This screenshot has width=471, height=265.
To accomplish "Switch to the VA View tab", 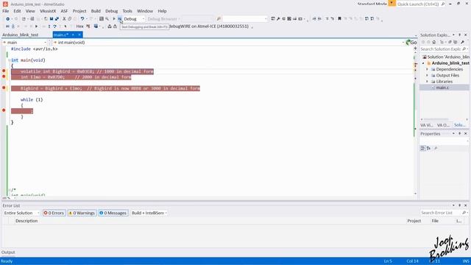I will [426, 125].
